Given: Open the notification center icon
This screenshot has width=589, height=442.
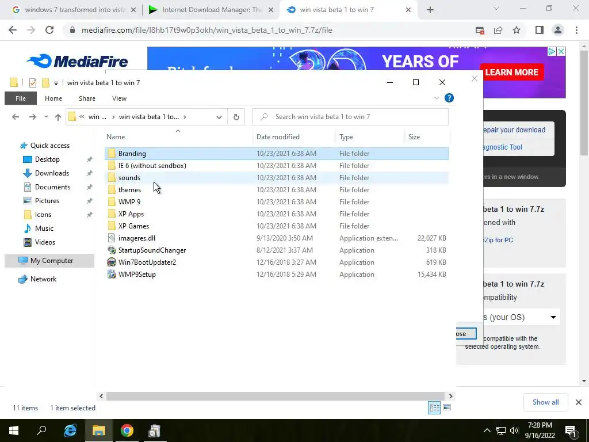Looking at the screenshot, I should click(x=571, y=430).
